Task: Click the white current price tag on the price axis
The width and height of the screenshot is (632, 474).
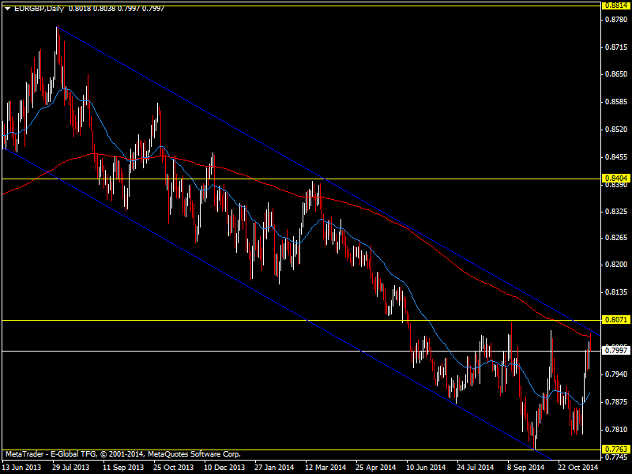Action: [615, 351]
